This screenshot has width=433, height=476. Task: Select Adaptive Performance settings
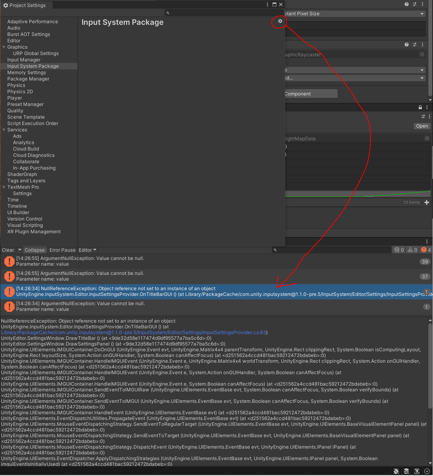pos(33,22)
